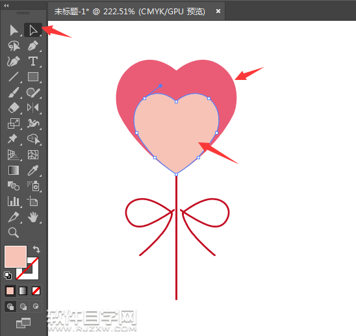Select the black arrow Selection tool
Image resolution: width=356 pixels, height=336 pixels.
click(x=14, y=30)
